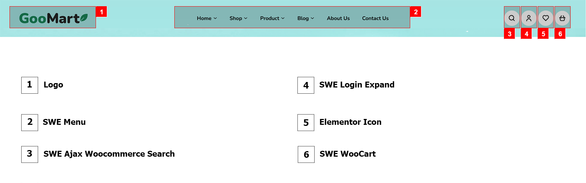Open the search magnifier icon
Screen dimensions: 586x183
coord(512,18)
